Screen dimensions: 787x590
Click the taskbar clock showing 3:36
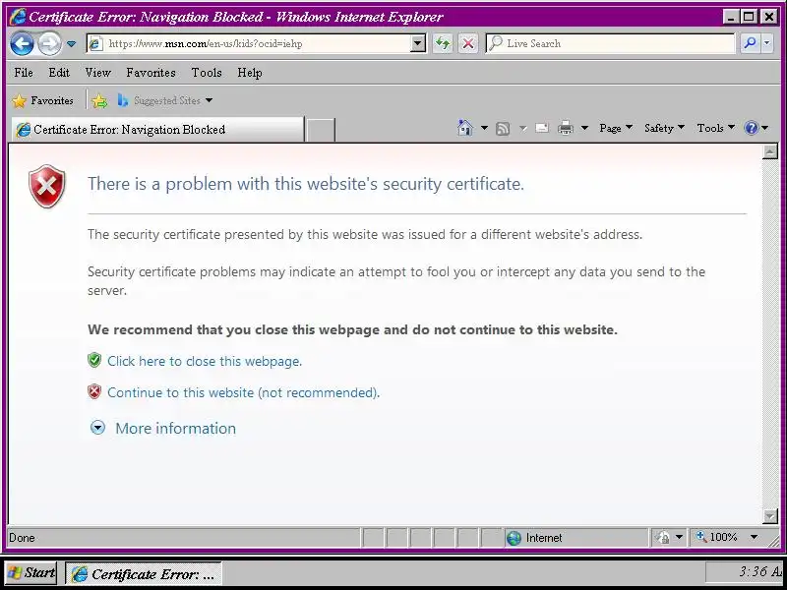[x=759, y=571]
